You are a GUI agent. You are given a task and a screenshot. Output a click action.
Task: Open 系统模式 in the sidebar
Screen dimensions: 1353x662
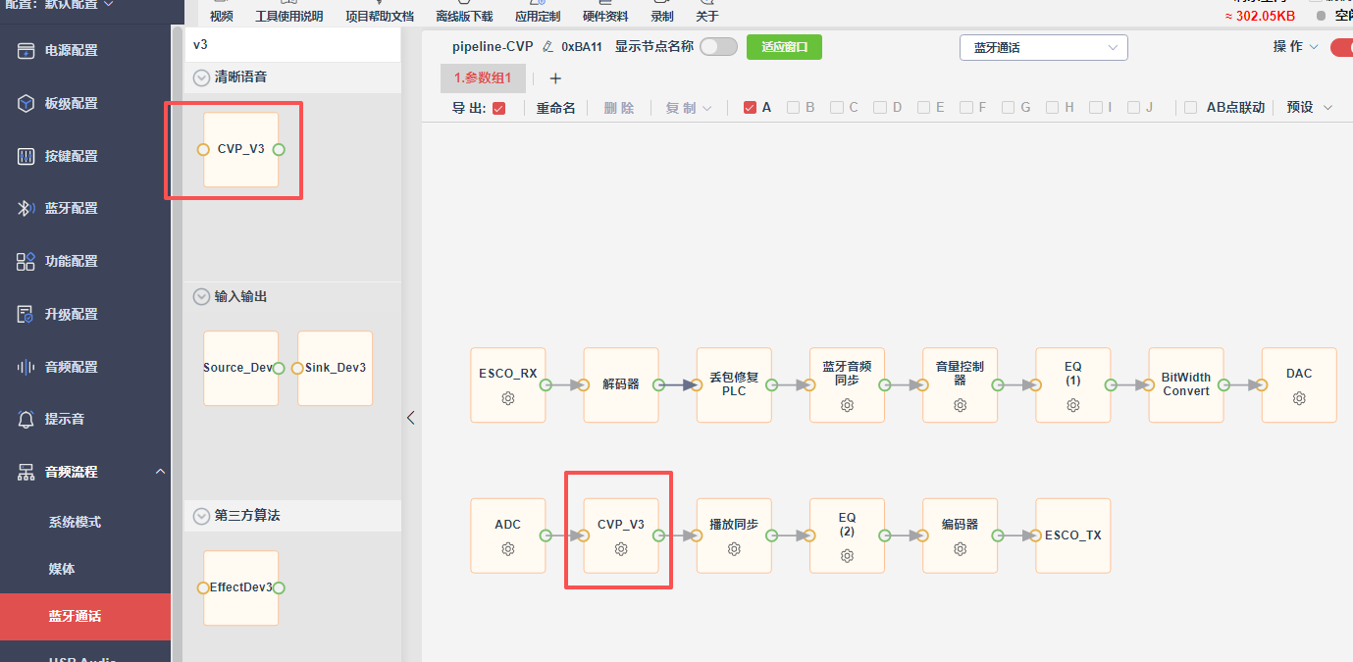(x=76, y=522)
